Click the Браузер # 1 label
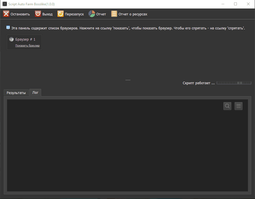The image size is (255, 199). 25,39
